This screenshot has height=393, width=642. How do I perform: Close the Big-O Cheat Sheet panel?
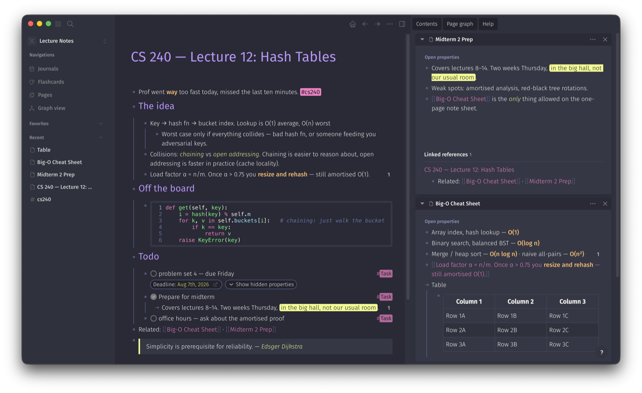coord(605,204)
